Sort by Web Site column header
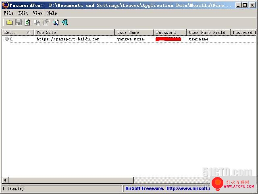 pos(74,32)
